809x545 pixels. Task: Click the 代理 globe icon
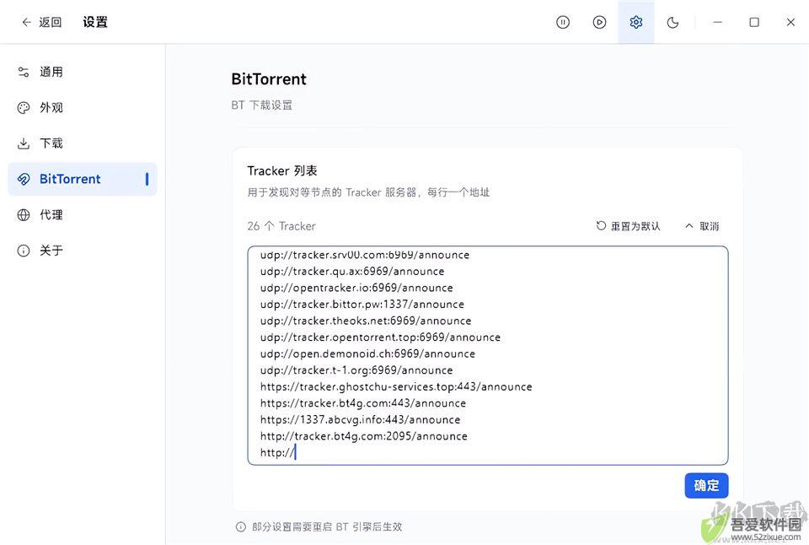(24, 215)
